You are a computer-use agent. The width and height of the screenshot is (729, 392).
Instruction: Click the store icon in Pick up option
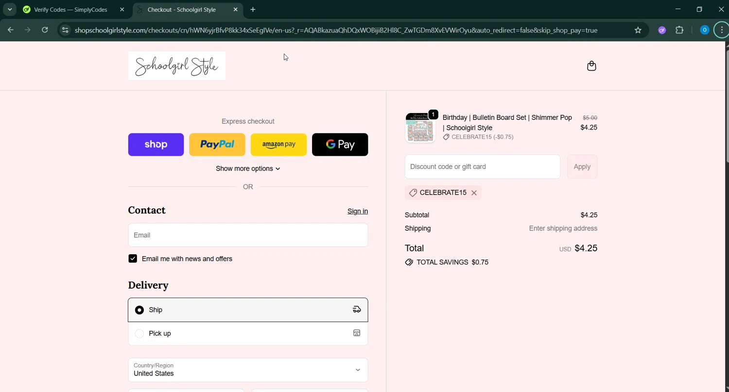coord(357,333)
